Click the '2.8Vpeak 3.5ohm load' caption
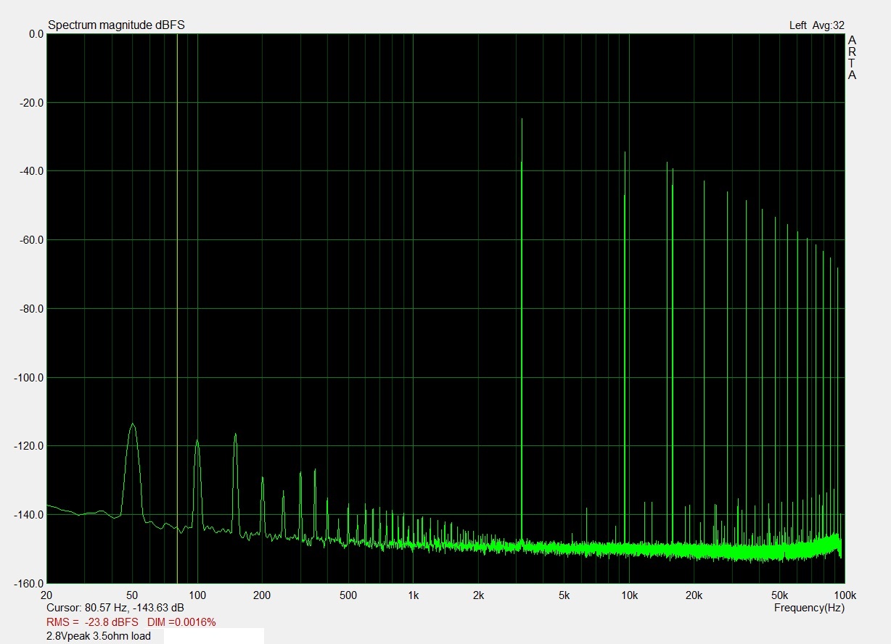Screen dimensions: 891x644 coord(99,636)
